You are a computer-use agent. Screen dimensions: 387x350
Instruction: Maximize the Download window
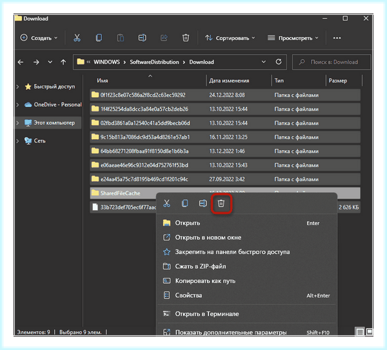pyautogui.click(x=345, y=19)
